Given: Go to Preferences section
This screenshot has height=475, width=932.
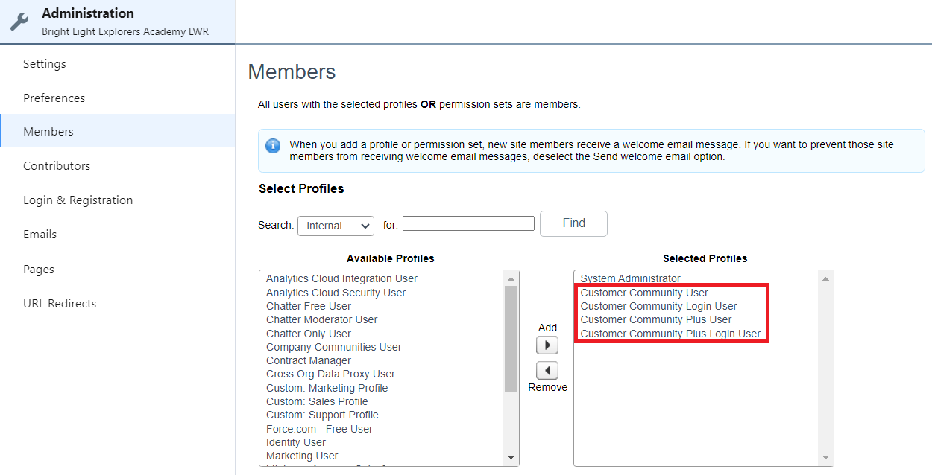Looking at the screenshot, I should (54, 98).
